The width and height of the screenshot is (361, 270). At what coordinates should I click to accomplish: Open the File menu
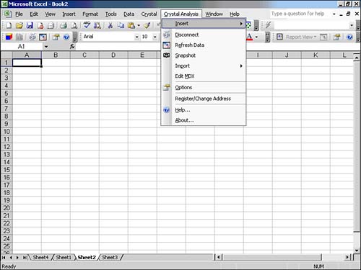point(19,14)
